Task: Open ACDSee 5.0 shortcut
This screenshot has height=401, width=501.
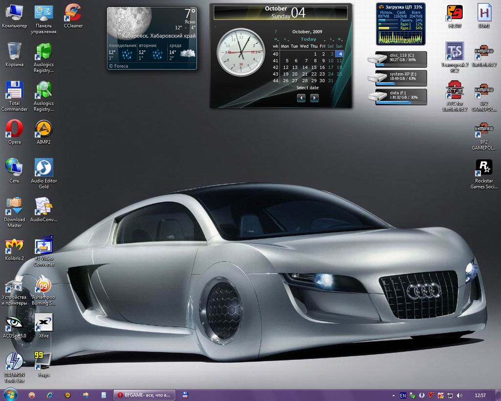Action: pyautogui.click(x=15, y=324)
